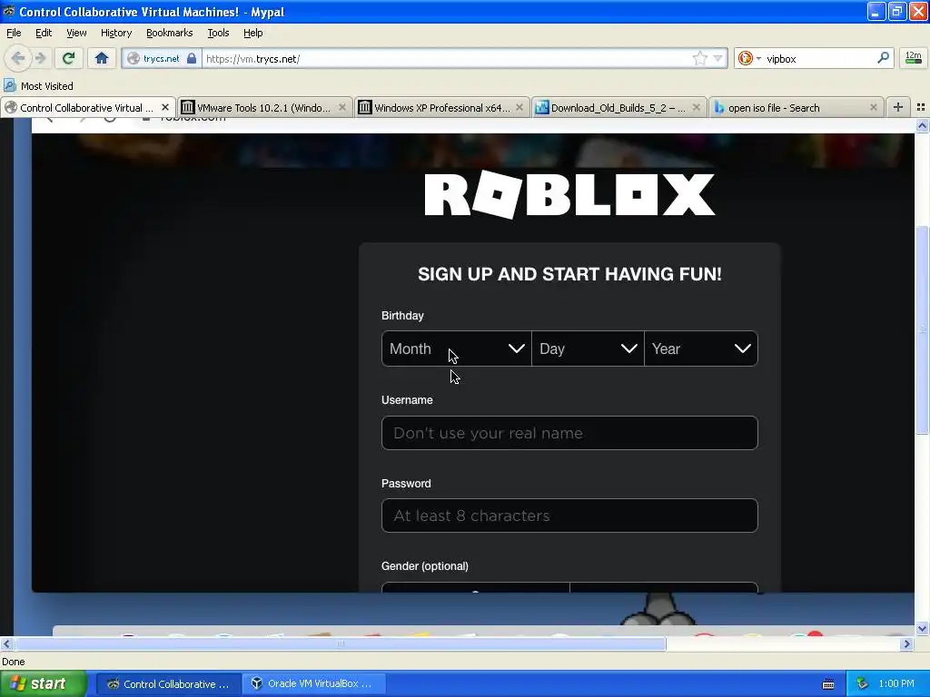Open the Most Visited bookmarks folder
Image resolution: width=930 pixels, height=697 pixels.
(x=38, y=86)
